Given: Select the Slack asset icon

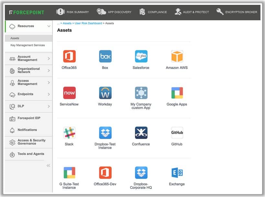Looking at the screenshot, I should click(x=69, y=133).
